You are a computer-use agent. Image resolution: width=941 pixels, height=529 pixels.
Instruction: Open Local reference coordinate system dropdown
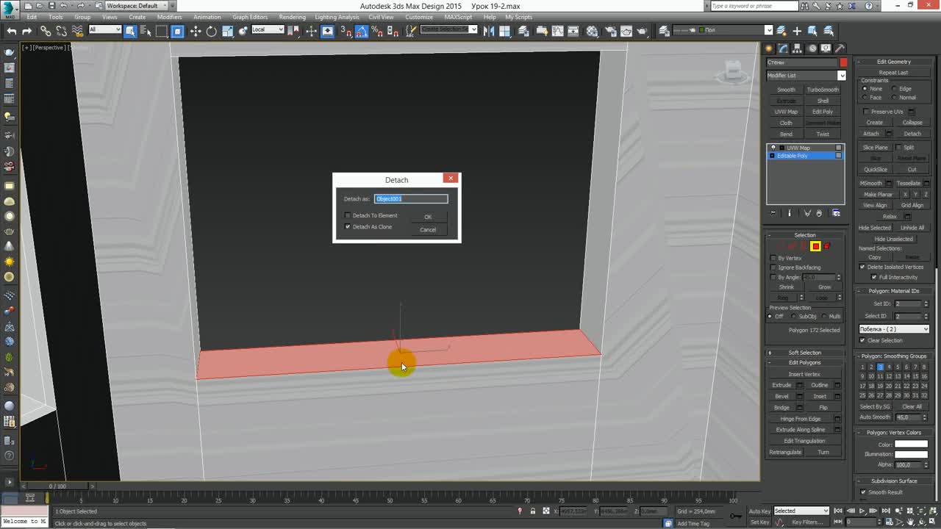pyautogui.click(x=268, y=30)
